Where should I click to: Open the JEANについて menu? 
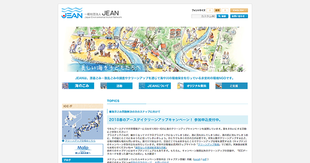pyautogui.click(x=155, y=86)
